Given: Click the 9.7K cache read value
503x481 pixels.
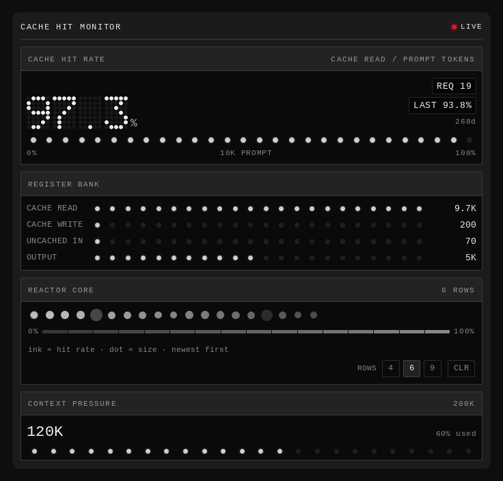Looking at the screenshot, I should click(465, 208).
